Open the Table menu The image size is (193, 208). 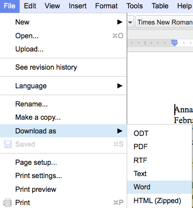coord(160,6)
